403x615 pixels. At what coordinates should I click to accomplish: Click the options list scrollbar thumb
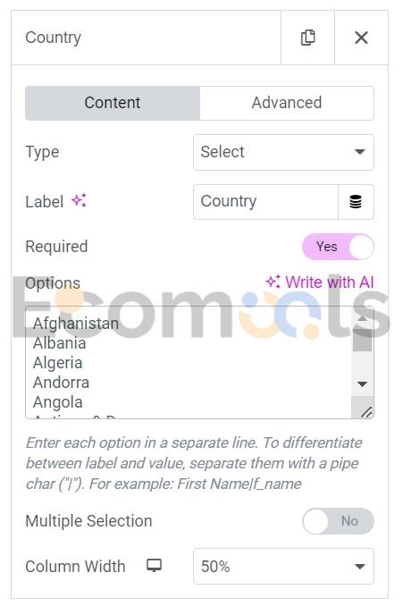363,340
